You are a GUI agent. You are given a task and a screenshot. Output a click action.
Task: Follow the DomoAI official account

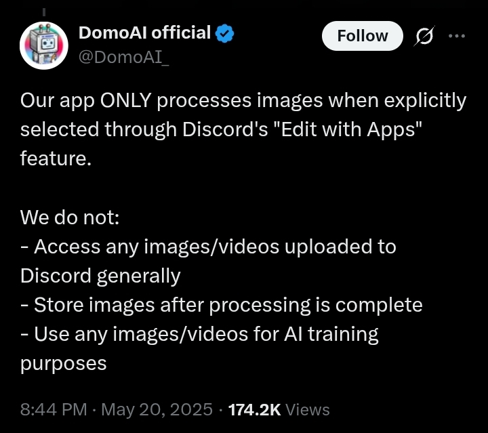pos(363,36)
